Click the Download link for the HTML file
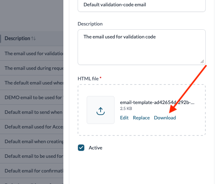Viewport: 220px width, 184px height. click(165, 118)
